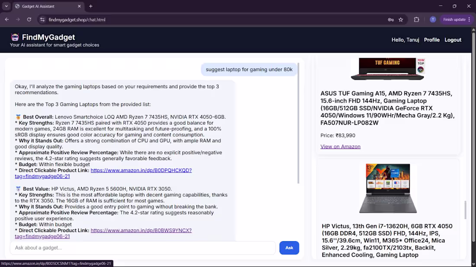Viewport: 476px width, 267px height.
Task: Go back with browser back arrow
Action: pos(6,20)
